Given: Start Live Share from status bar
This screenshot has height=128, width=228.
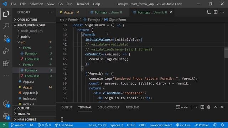Looking at the screenshot, I should click(64, 125).
